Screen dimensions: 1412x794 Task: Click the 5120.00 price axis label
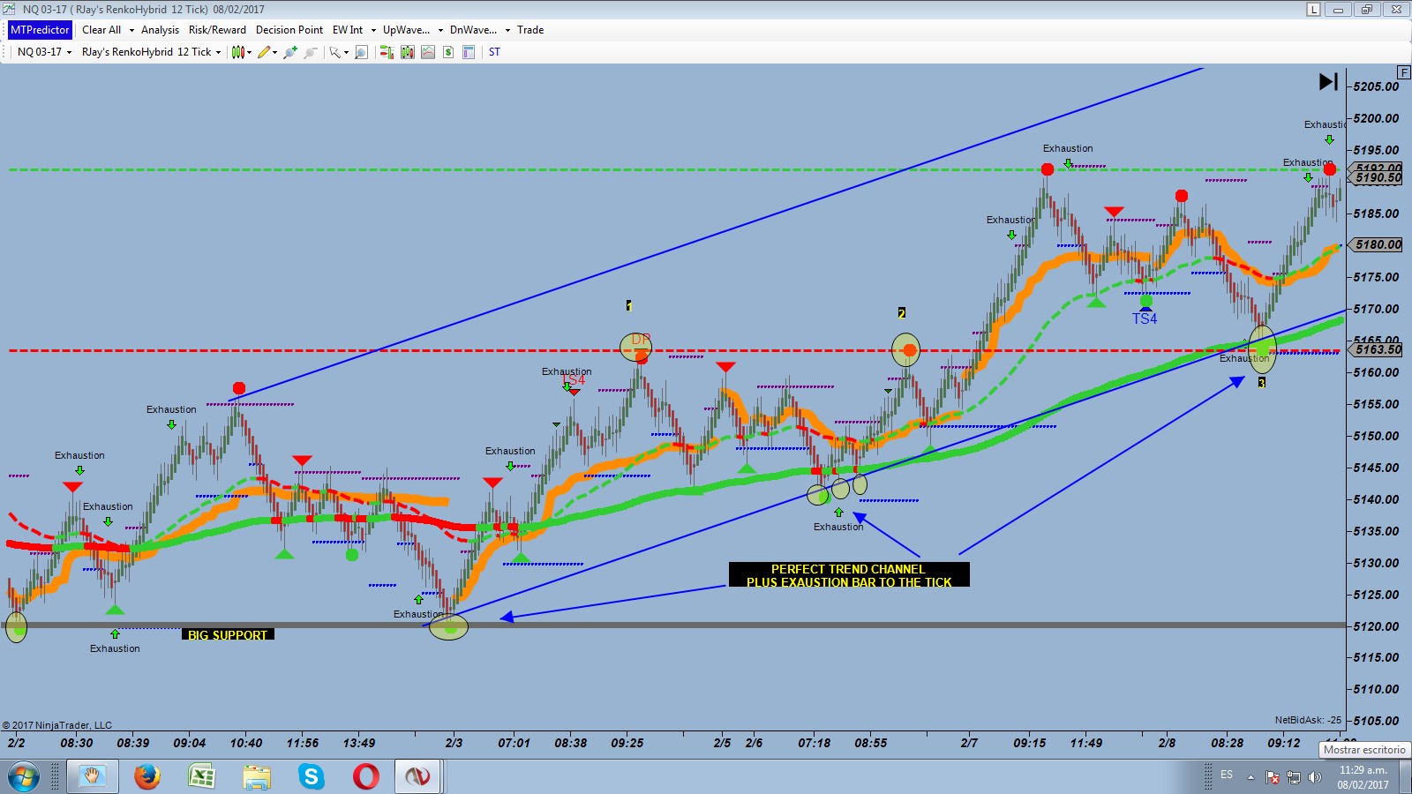pos(1377,626)
